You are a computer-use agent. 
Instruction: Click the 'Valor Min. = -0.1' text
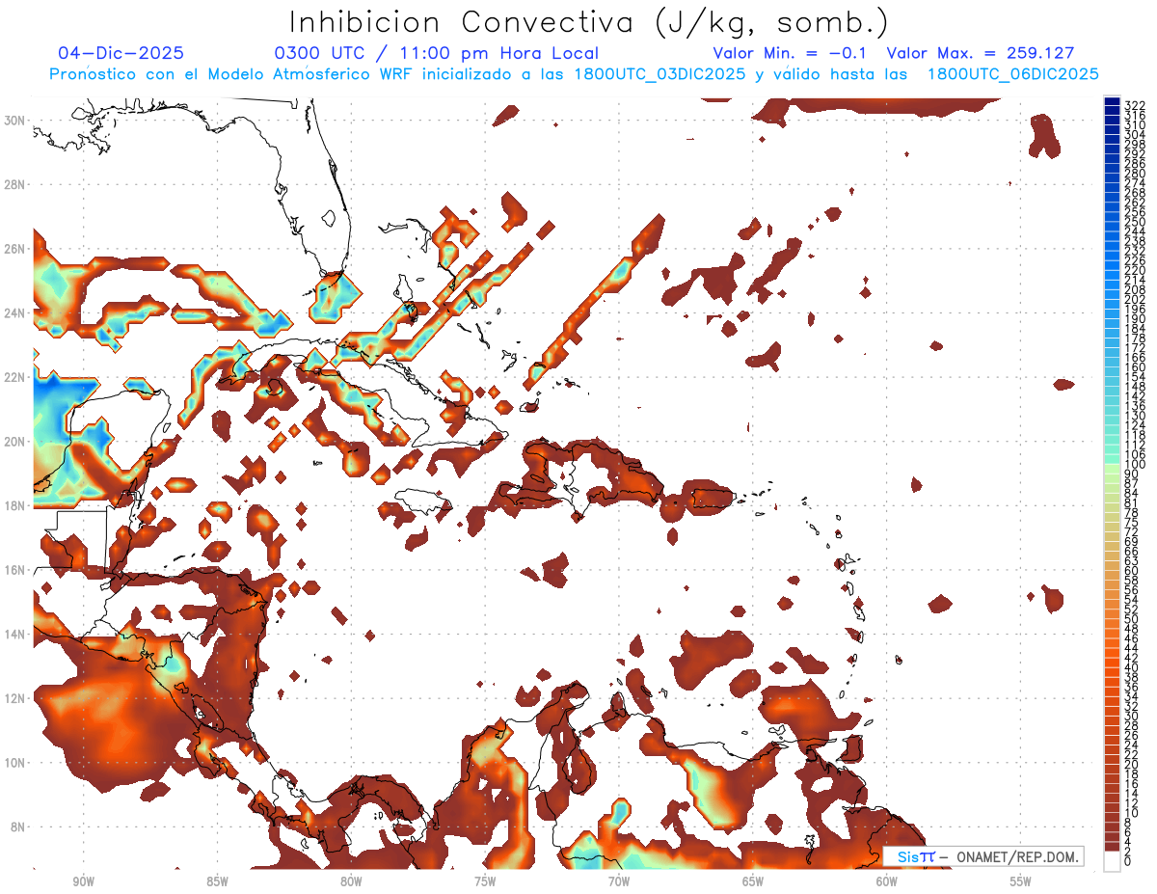pyautogui.click(x=790, y=53)
